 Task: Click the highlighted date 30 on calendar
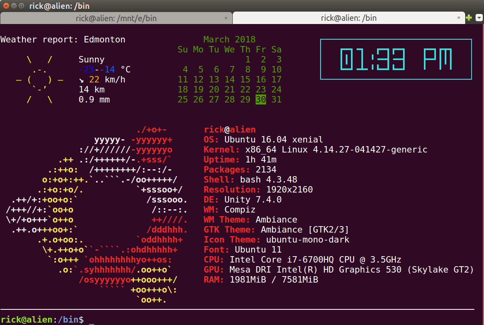(x=260, y=100)
